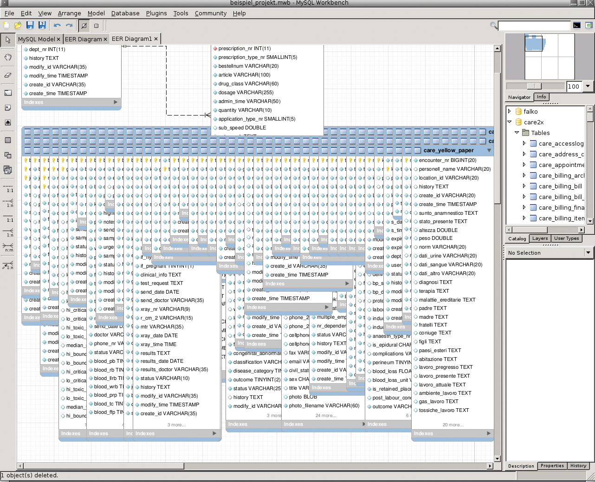This screenshot has width=595, height=482.
Task: Select the place new table tool
Action: (x=8, y=140)
